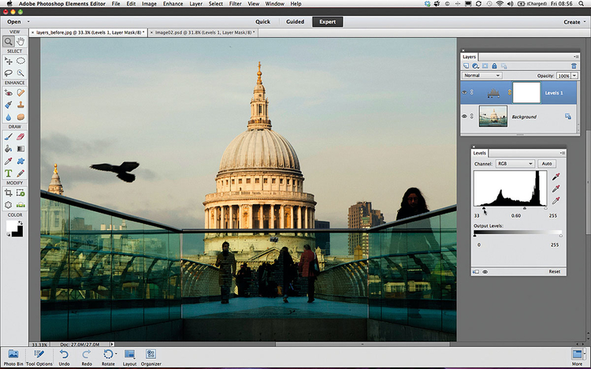Toggle adjustment visibility eye in Levels panel
The height and width of the screenshot is (369, 591).
coord(485,272)
